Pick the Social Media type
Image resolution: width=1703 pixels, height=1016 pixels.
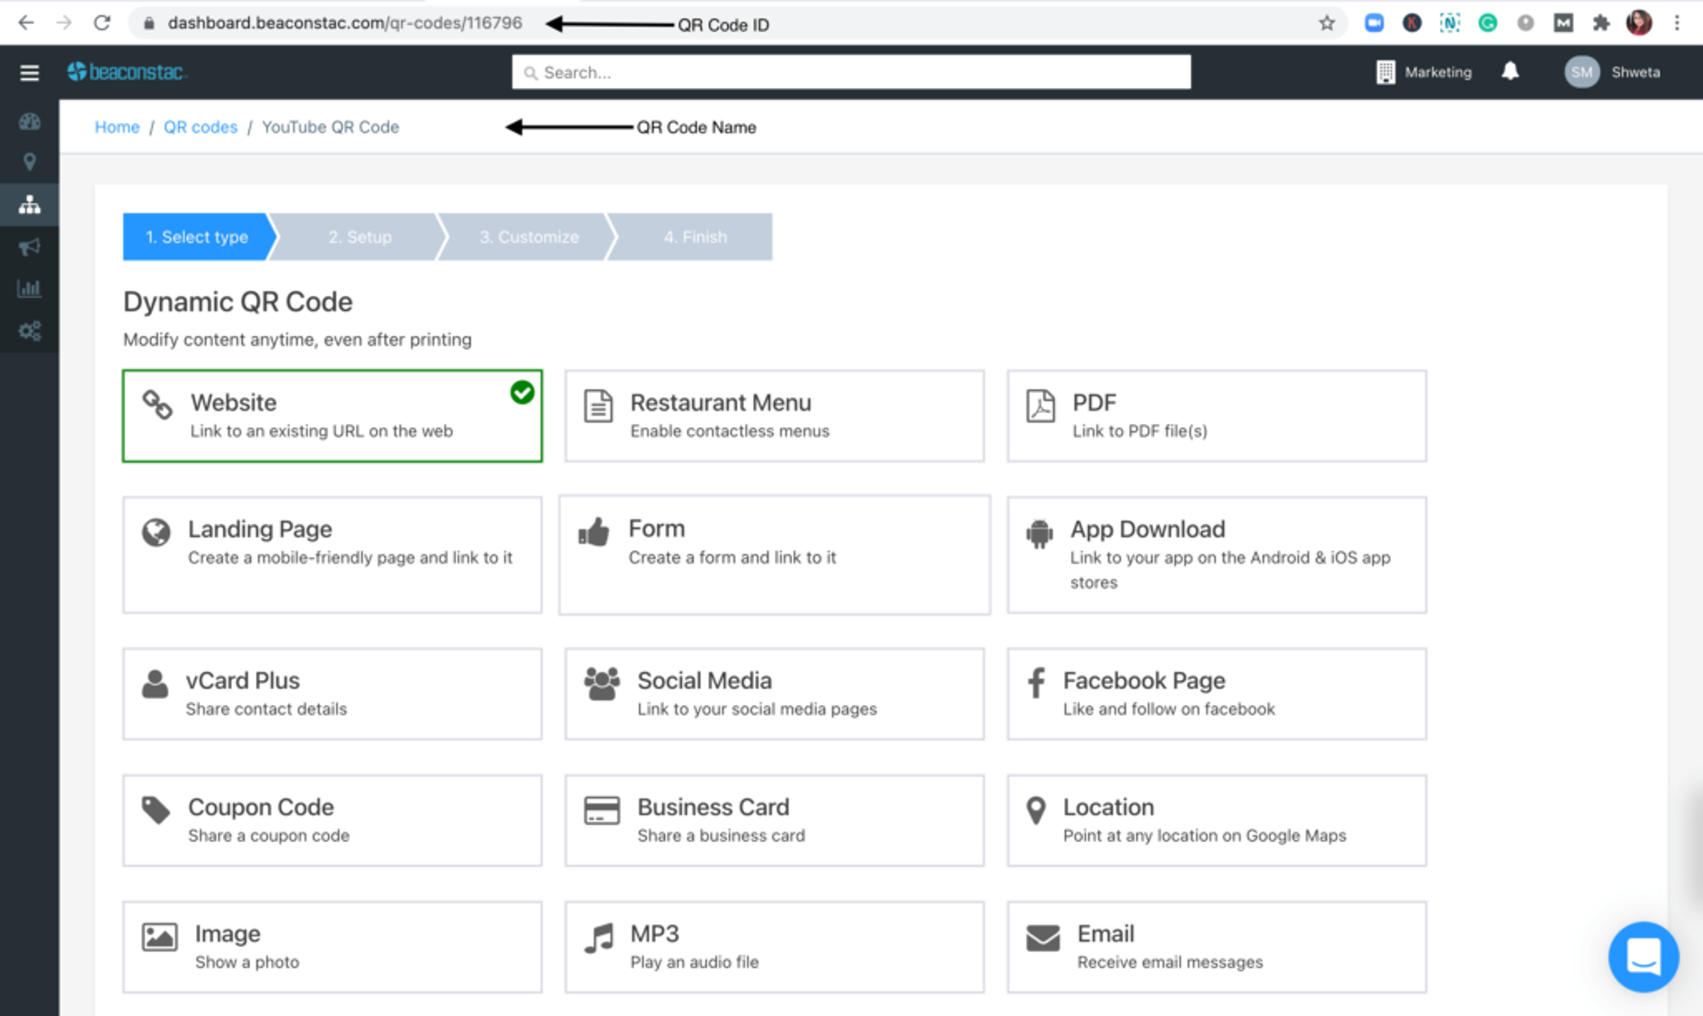774,694
